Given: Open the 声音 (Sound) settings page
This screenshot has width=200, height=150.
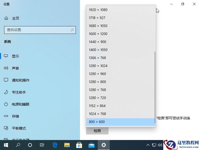Looking at the screenshot, I should 15,68.
